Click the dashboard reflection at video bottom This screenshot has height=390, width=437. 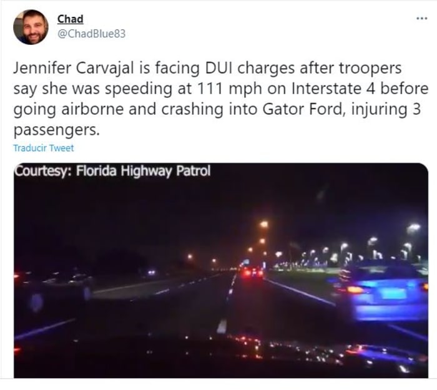(221, 355)
